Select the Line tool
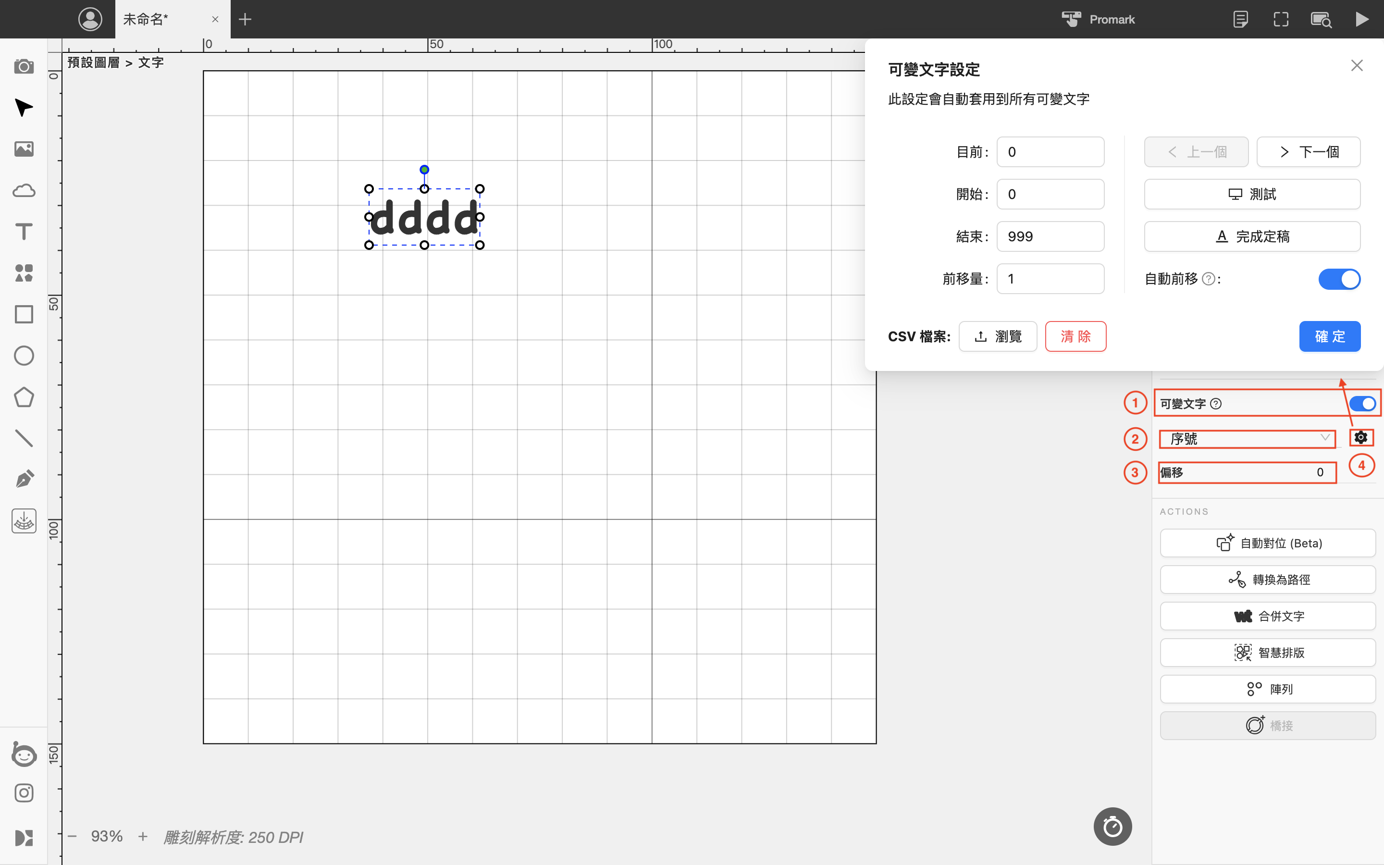 coord(24,438)
